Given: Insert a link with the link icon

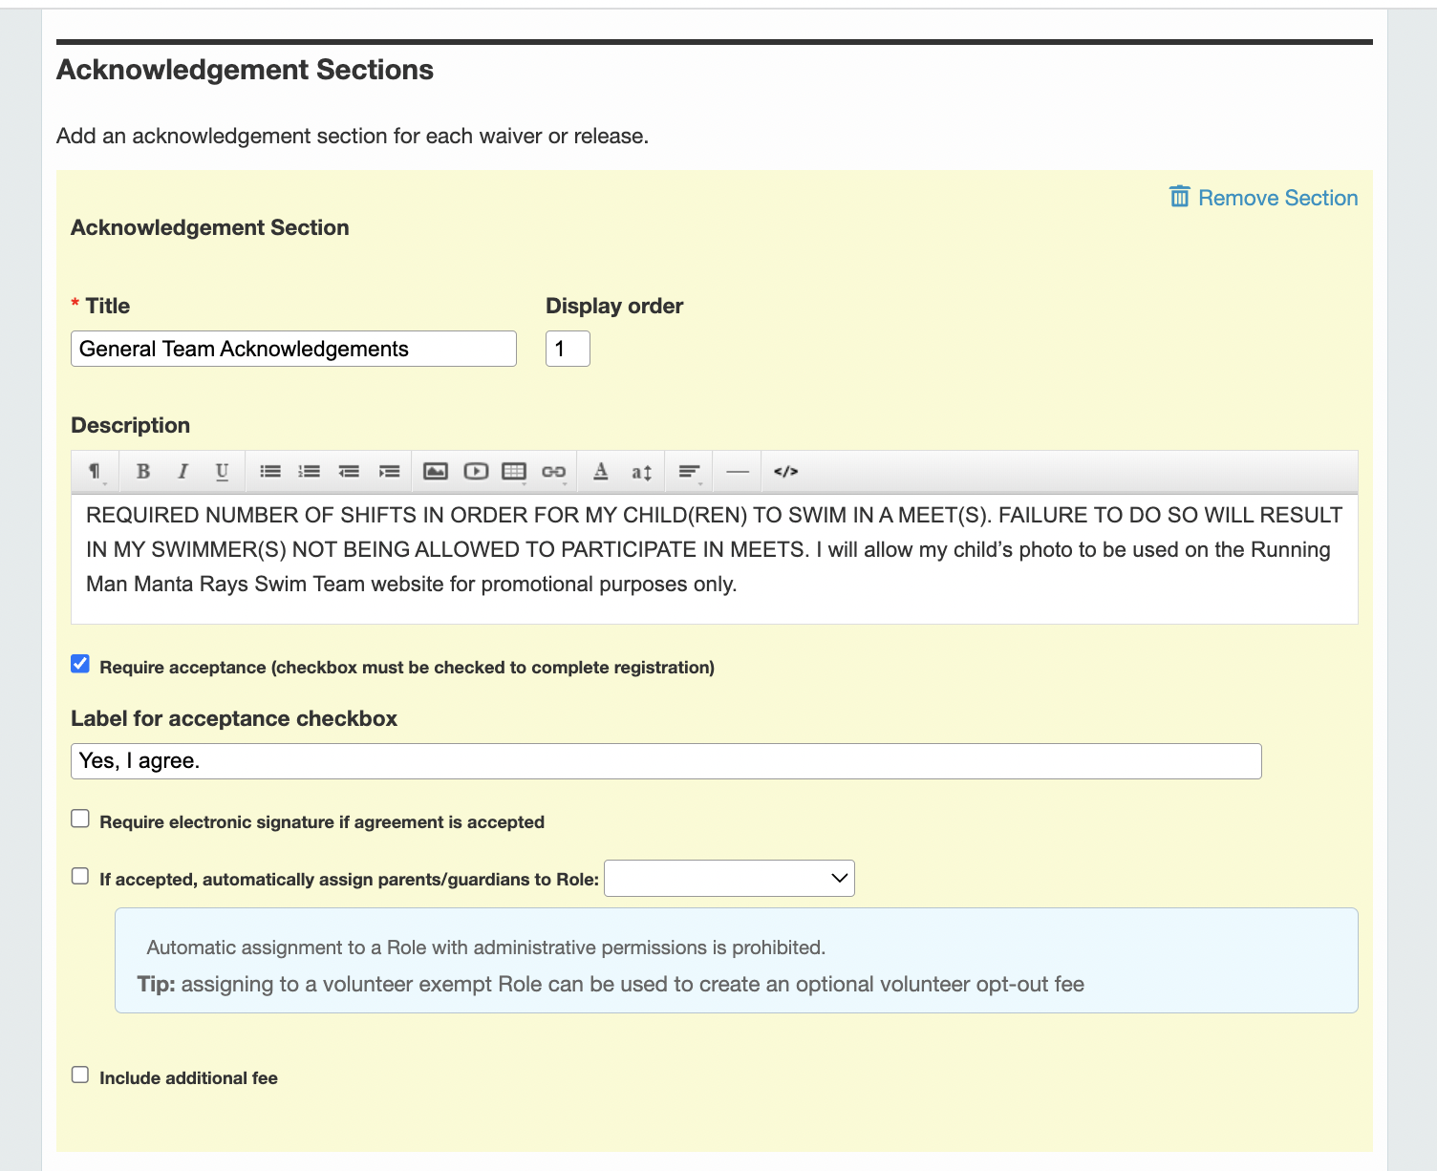Looking at the screenshot, I should coord(552,471).
